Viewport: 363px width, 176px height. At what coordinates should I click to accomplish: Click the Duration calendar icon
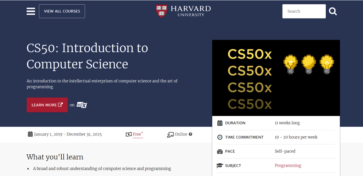coord(220,123)
